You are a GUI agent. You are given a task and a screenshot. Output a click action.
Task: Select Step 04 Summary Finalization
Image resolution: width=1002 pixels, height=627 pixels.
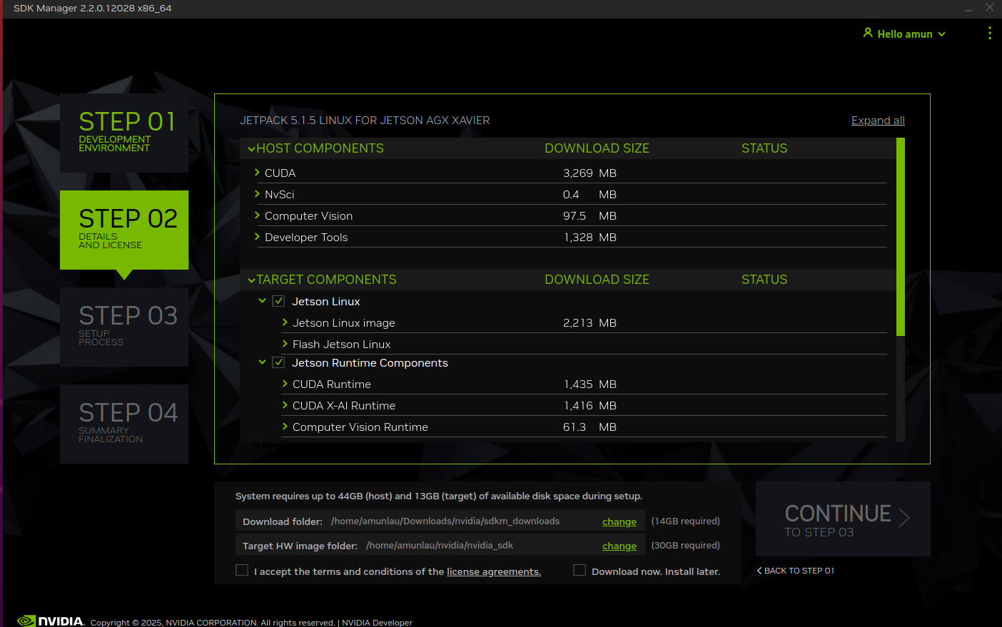pyautogui.click(x=124, y=424)
